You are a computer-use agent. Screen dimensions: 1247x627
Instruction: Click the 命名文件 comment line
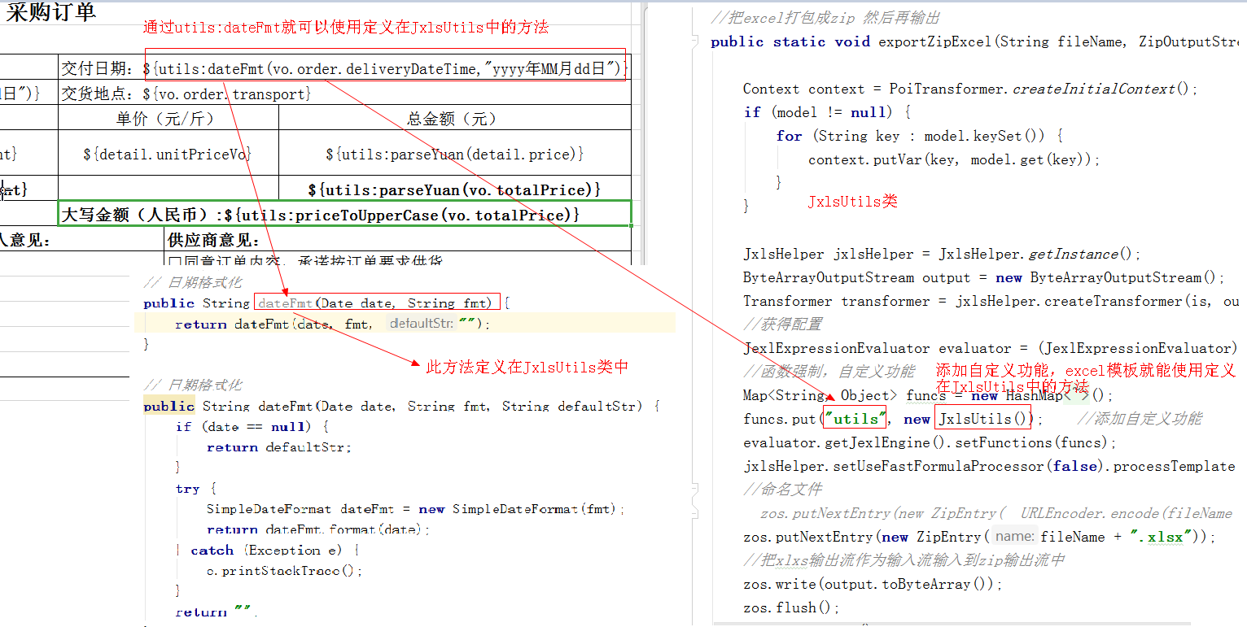click(782, 490)
